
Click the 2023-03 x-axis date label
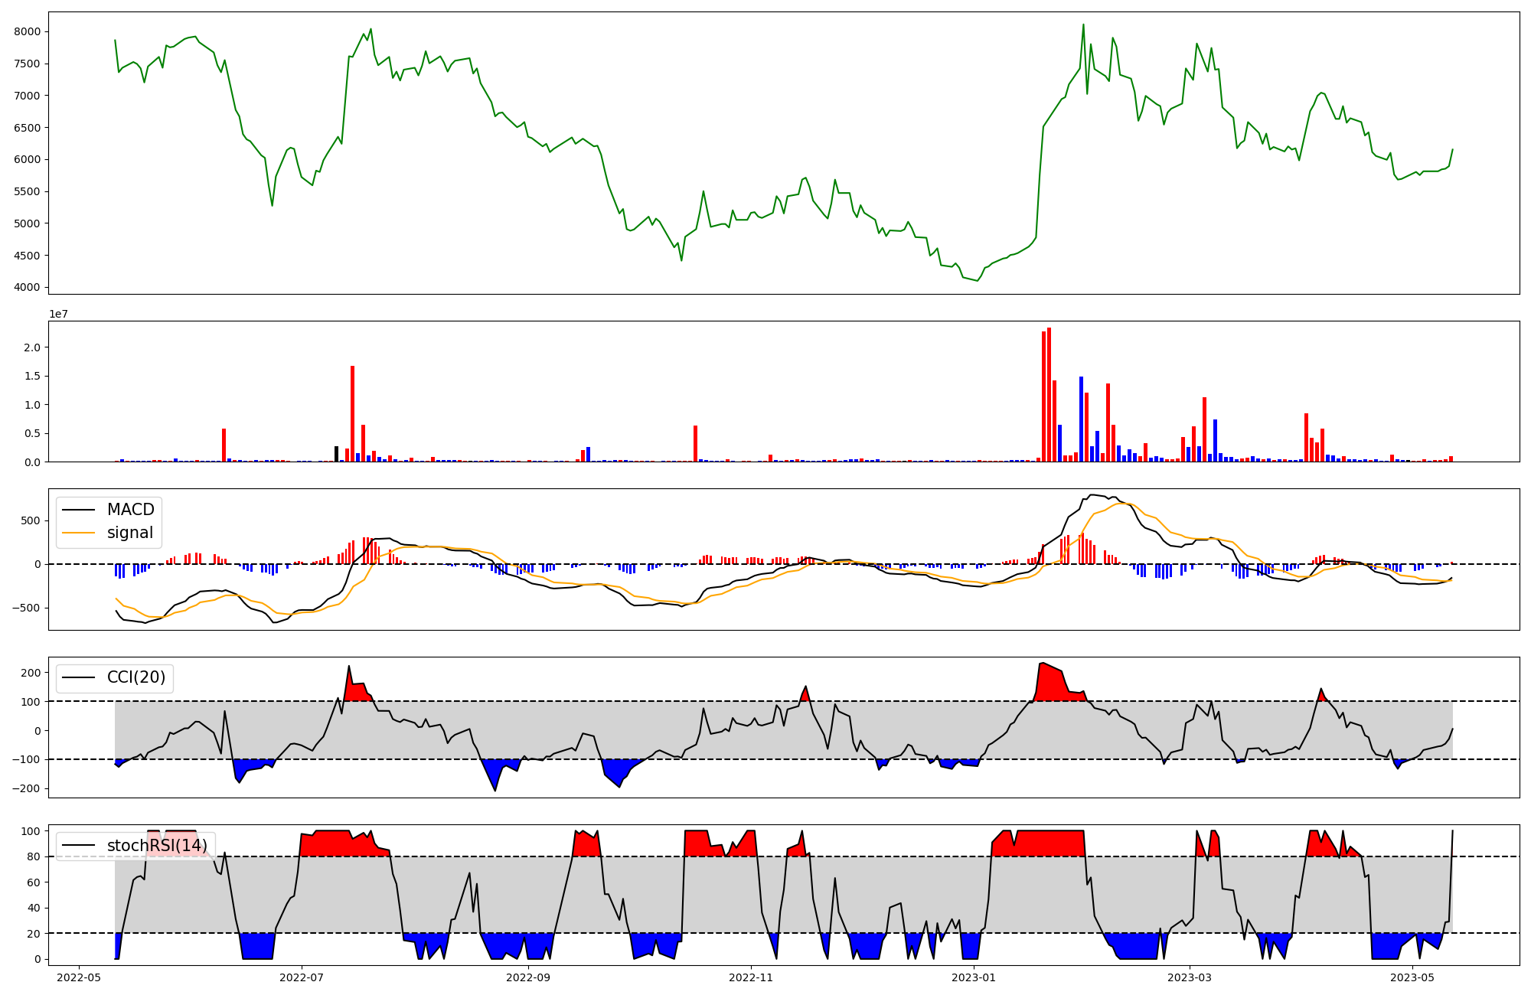(x=1190, y=977)
